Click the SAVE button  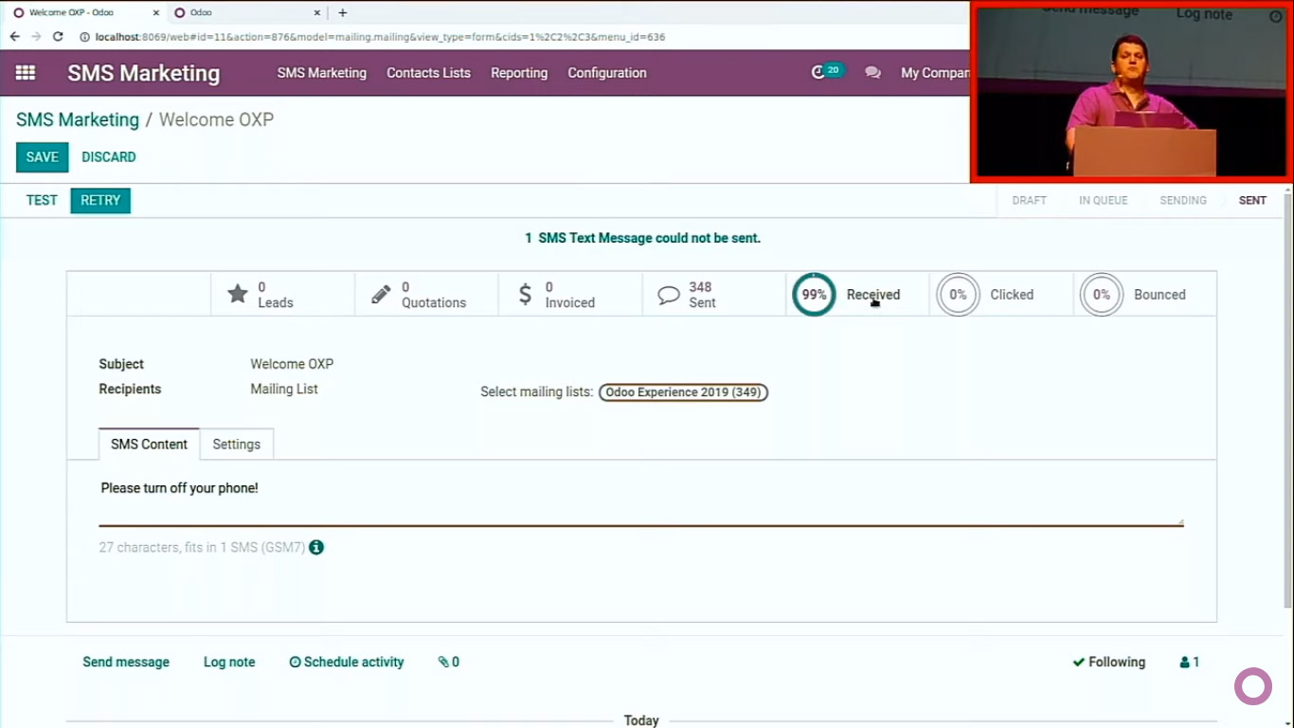coord(43,157)
